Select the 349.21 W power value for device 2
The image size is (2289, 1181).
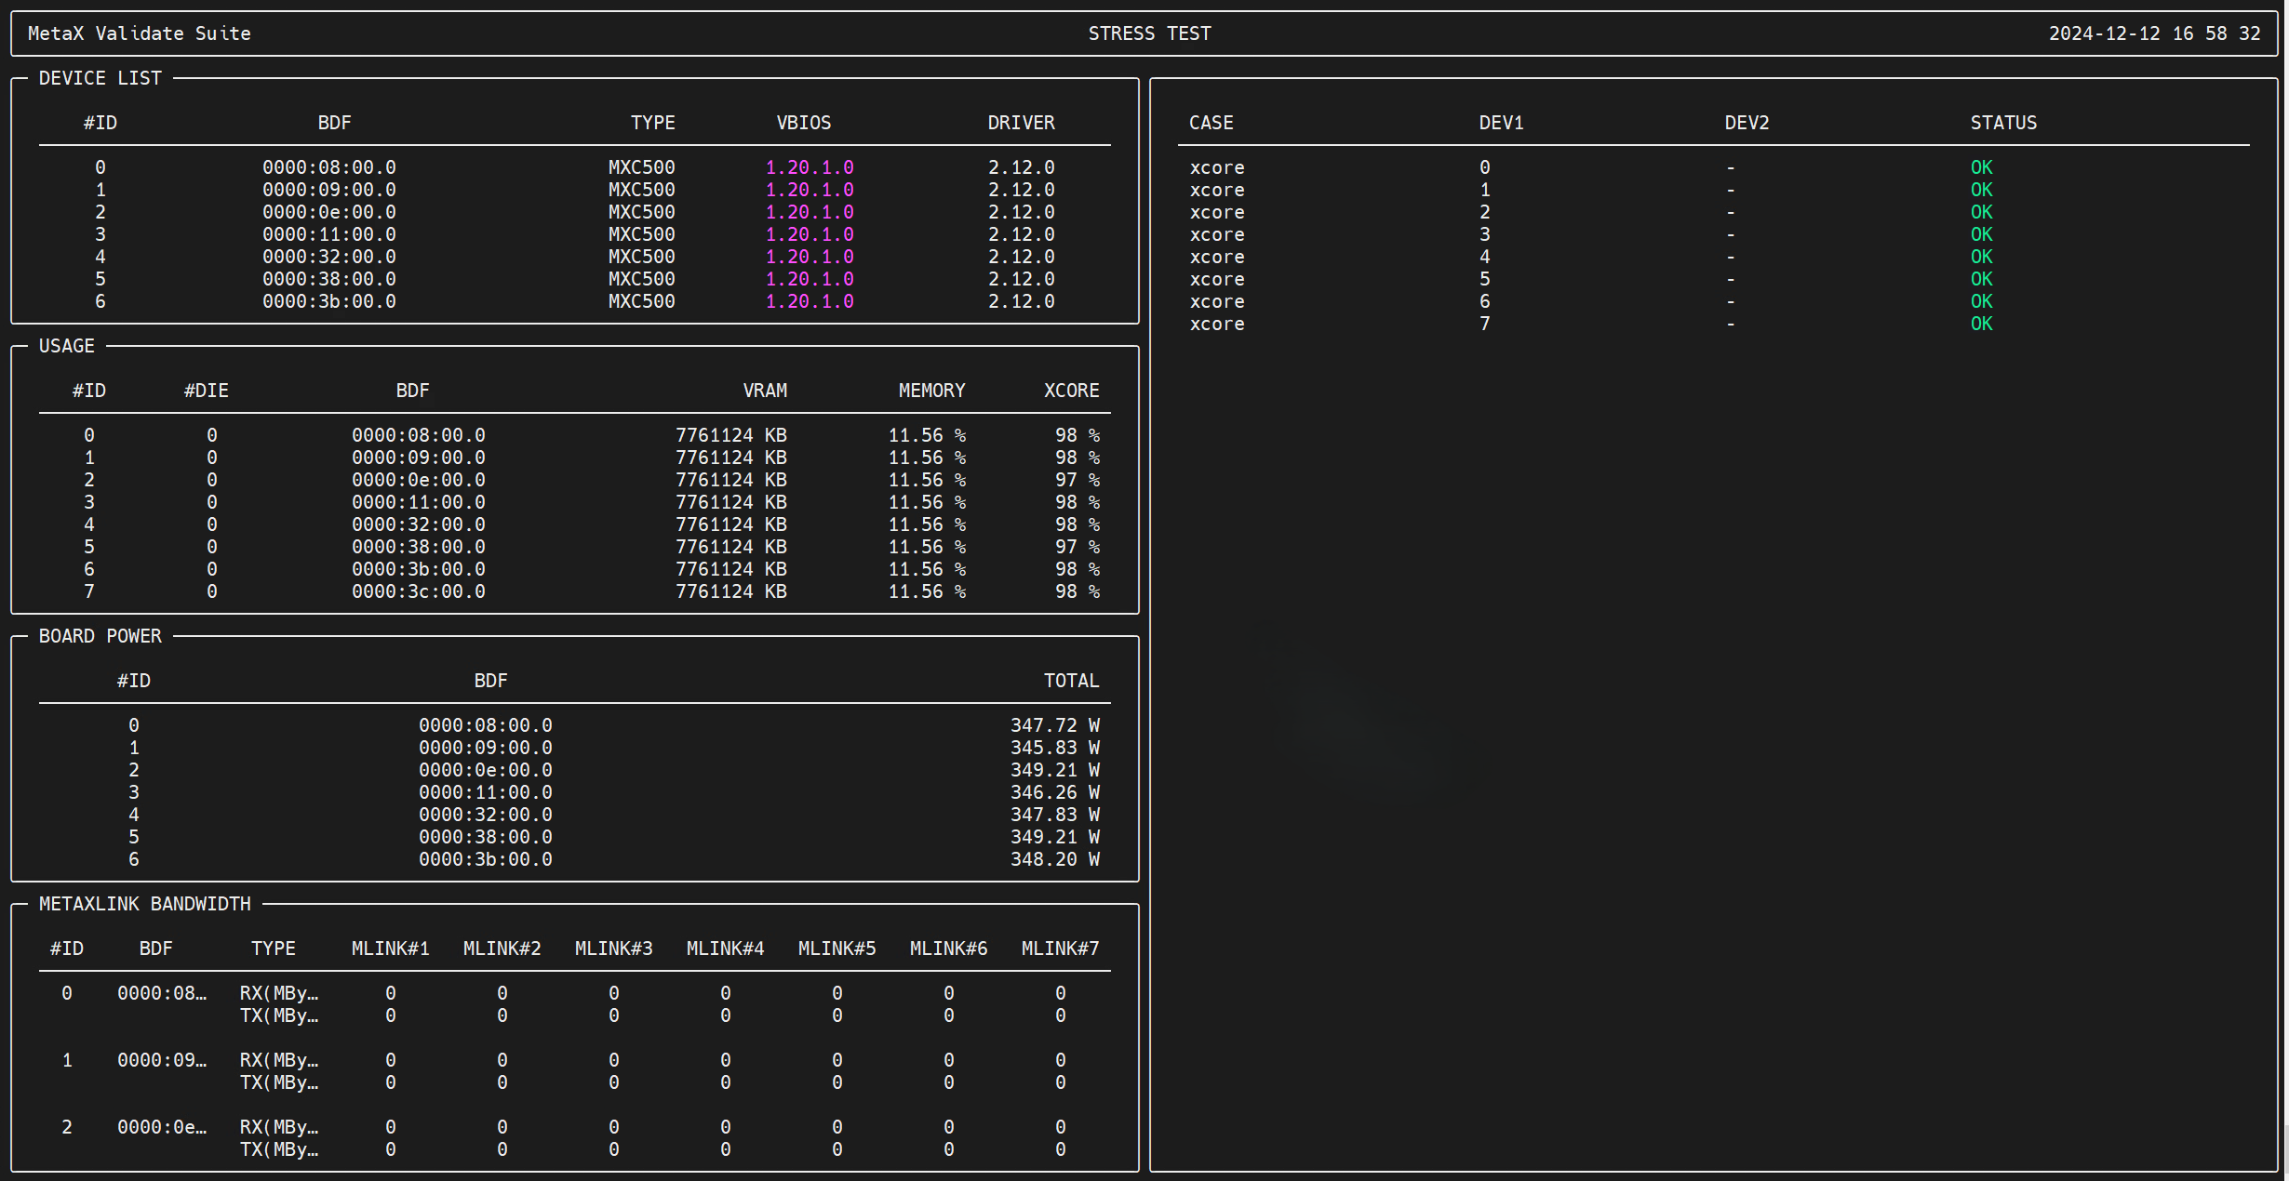(x=1054, y=770)
